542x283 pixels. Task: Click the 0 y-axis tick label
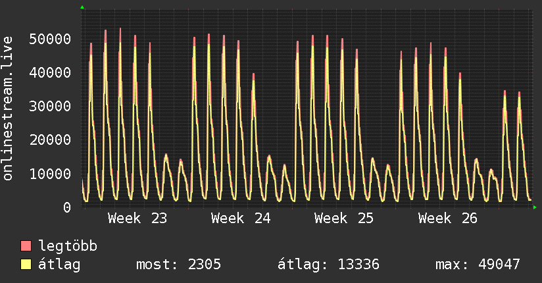67,207
